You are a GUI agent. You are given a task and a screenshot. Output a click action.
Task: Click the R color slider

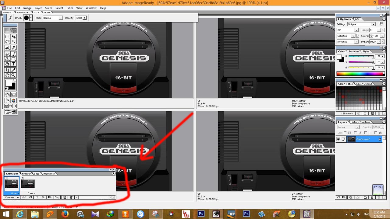pos(361,57)
